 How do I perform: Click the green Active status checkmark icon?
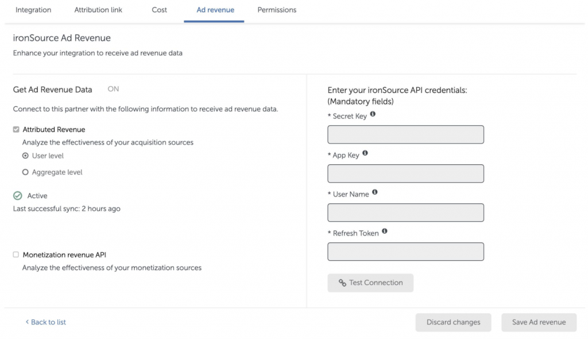click(18, 196)
